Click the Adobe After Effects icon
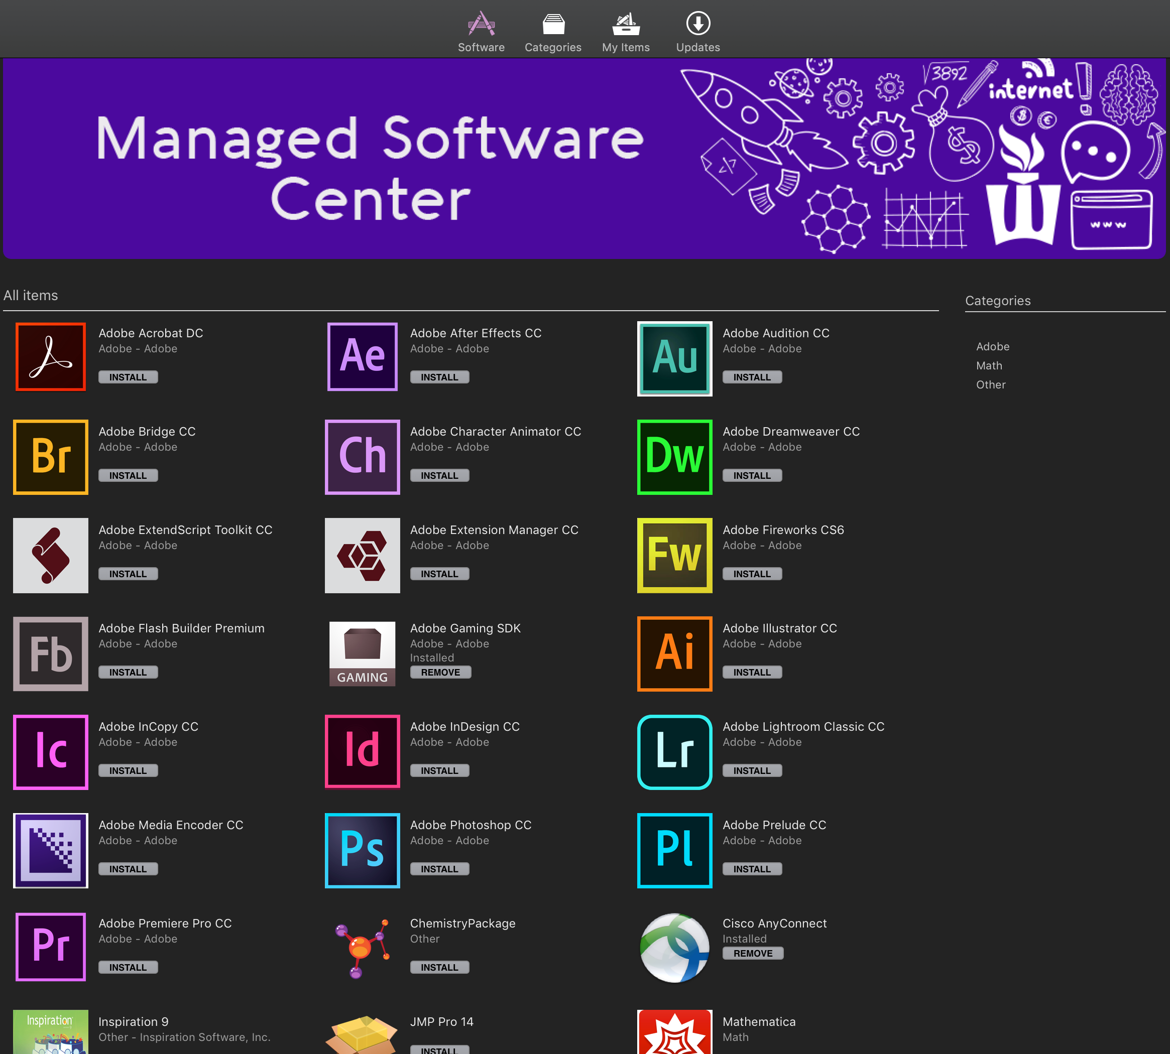 pyautogui.click(x=362, y=356)
